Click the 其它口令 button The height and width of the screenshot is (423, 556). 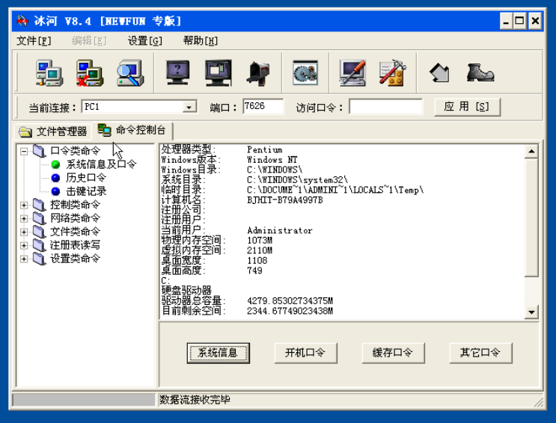pos(480,353)
